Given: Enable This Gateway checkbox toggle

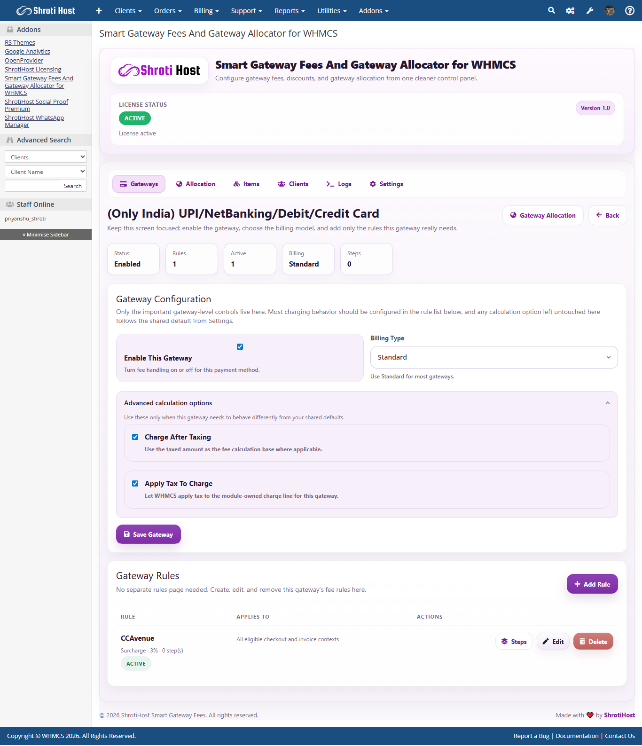Looking at the screenshot, I should pos(240,346).
